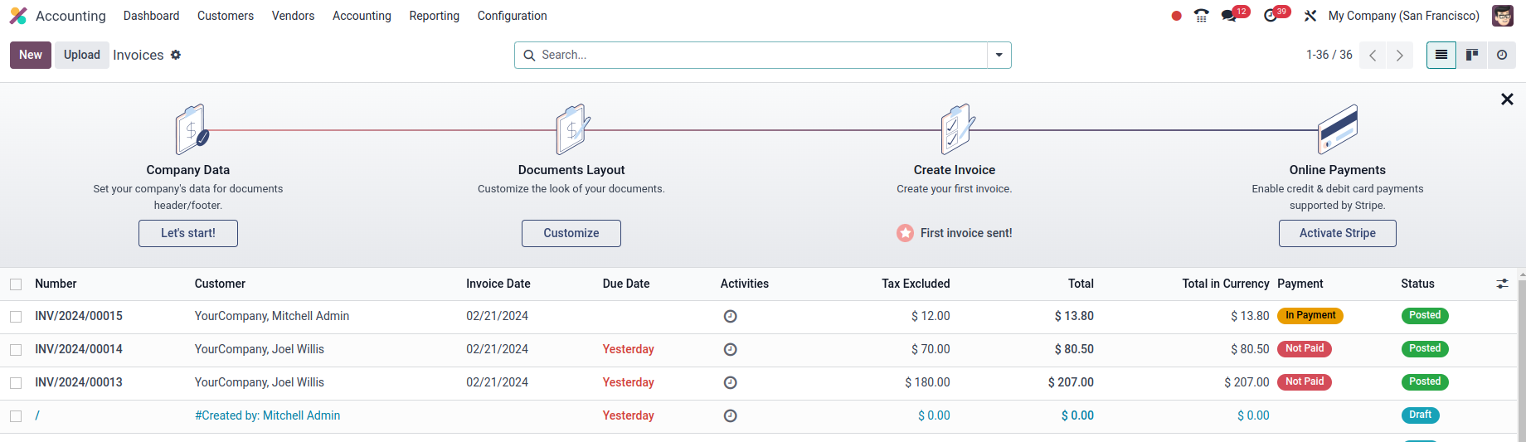This screenshot has width=1526, height=442.
Task: Click the Activate Stripe button
Action: click(x=1337, y=233)
